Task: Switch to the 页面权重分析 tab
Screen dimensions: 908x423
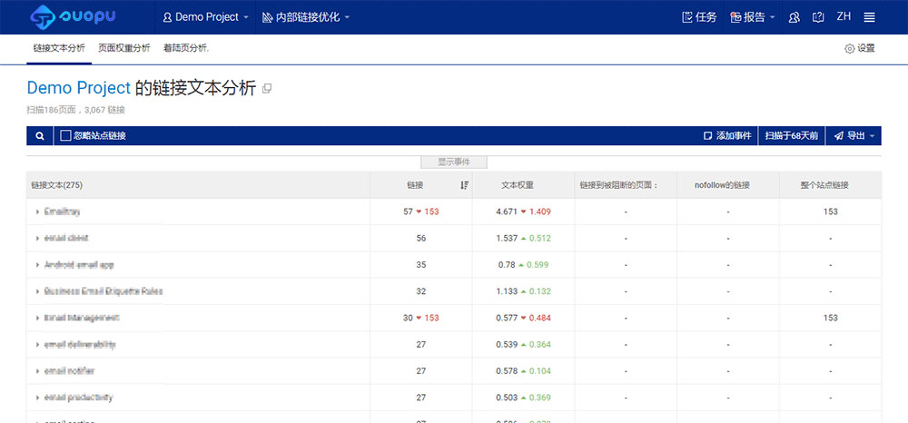Action: [123, 49]
